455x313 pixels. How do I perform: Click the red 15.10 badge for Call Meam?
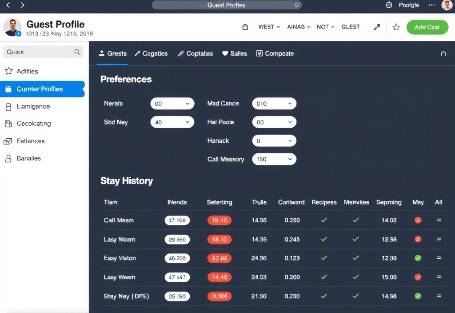pos(219,220)
